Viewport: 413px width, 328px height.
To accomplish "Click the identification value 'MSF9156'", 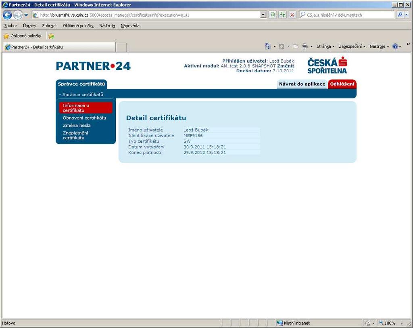I will tap(193, 136).
